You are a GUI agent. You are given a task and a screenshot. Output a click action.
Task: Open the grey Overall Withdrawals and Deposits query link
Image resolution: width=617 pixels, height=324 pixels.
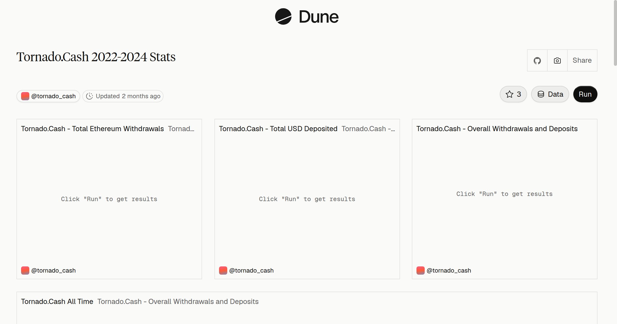point(178,301)
